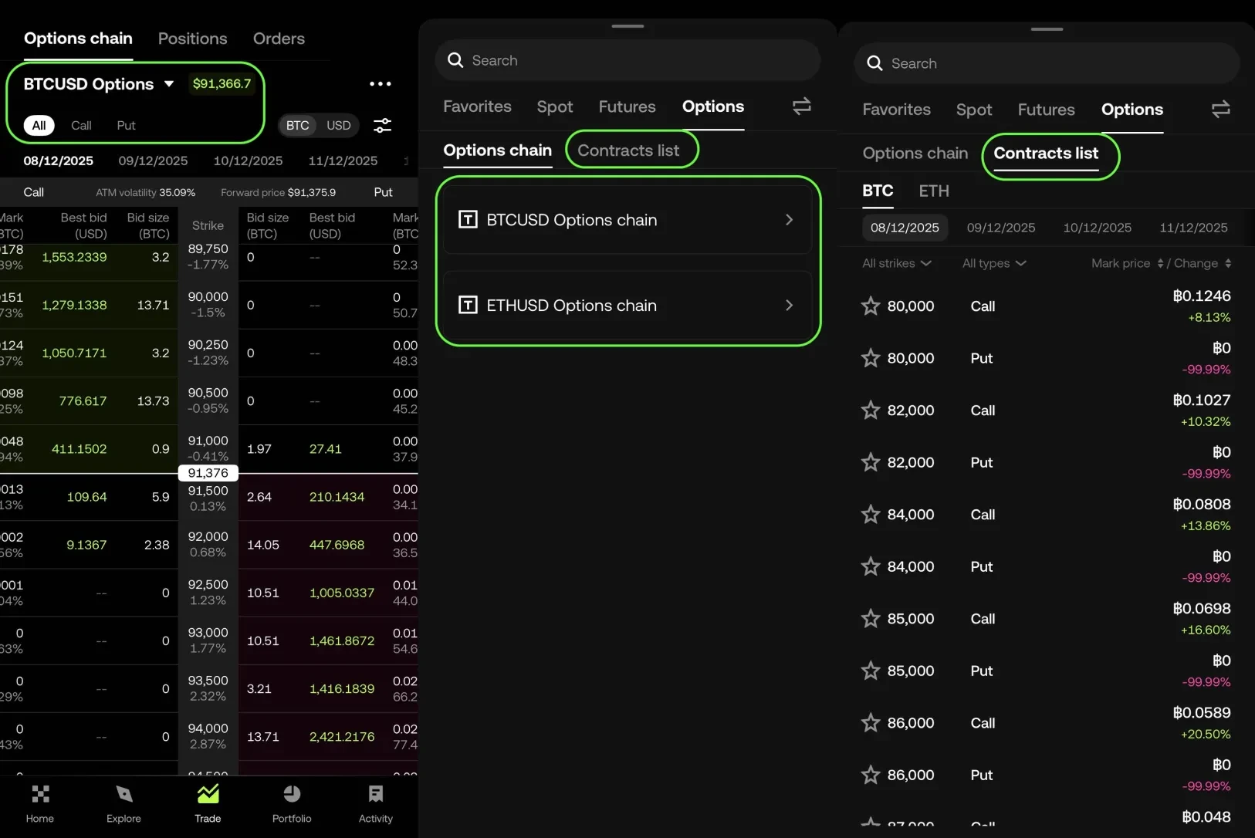This screenshot has width=1255, height=838.
Task: Open Activity from the bottom bar
Action: (x=376, y=803)
